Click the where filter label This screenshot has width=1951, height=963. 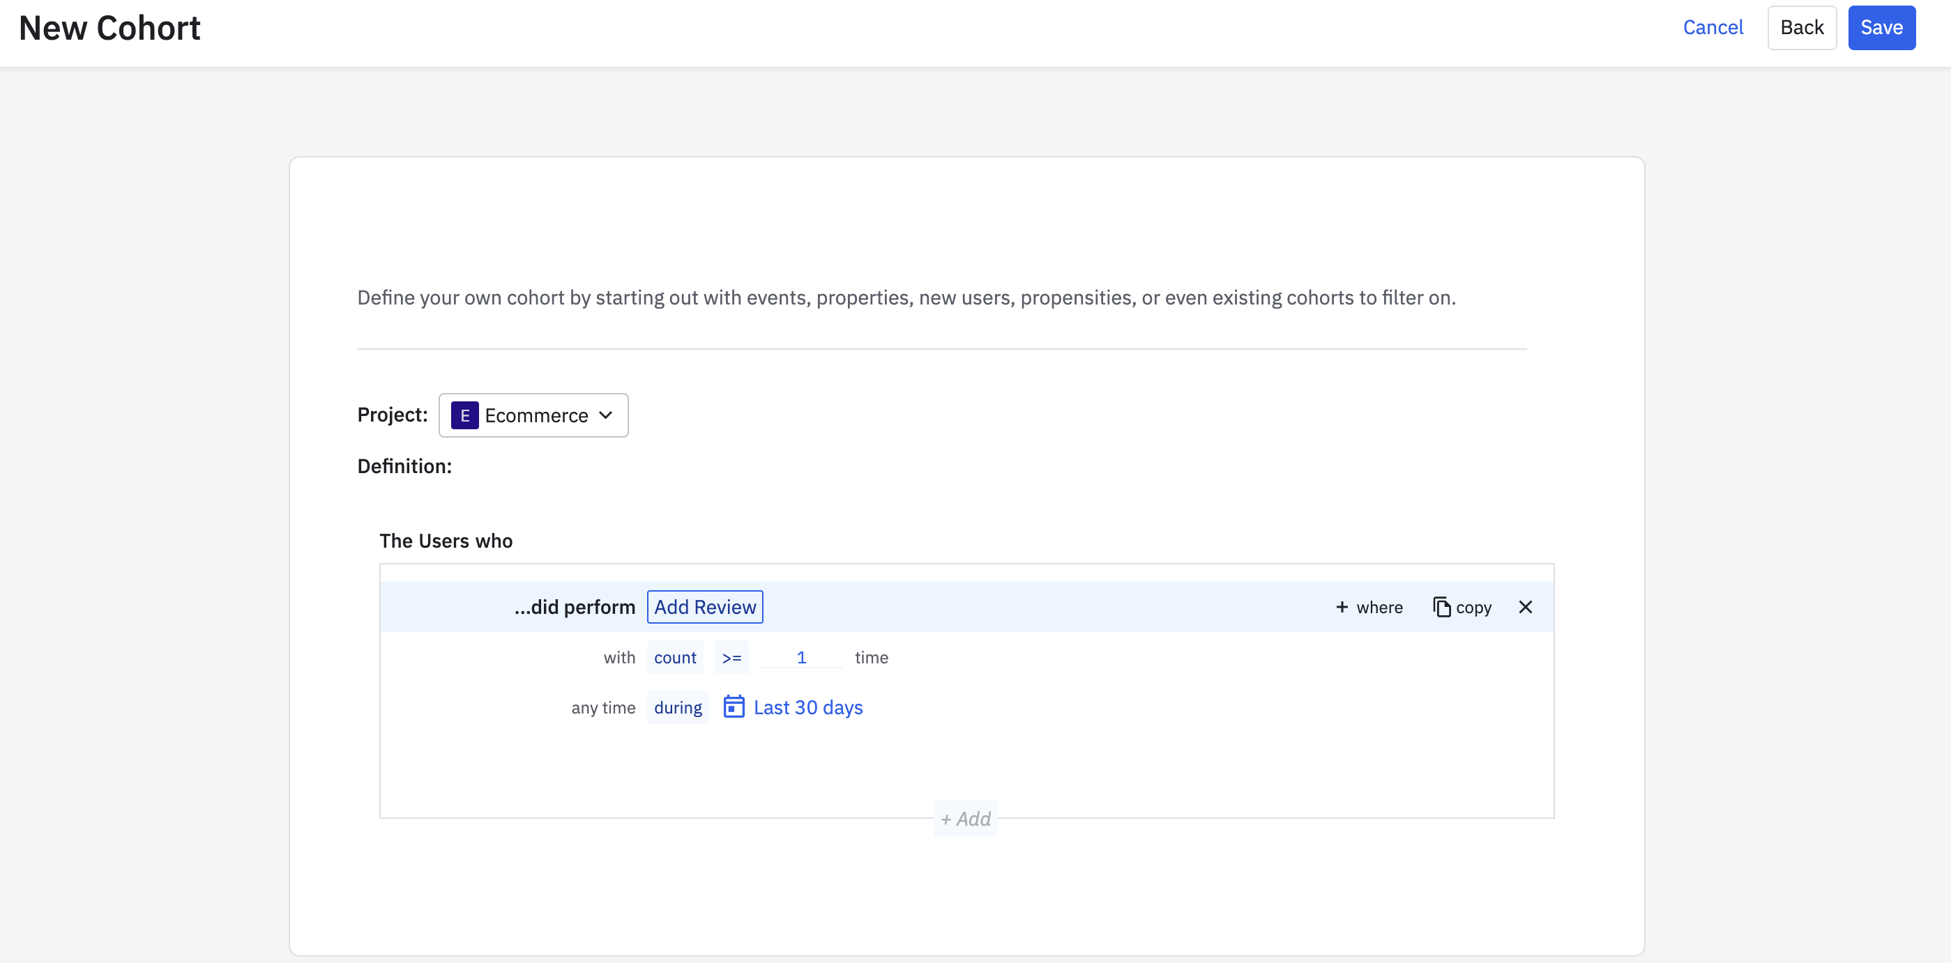pyautogui.click(x=1379, y=607)
